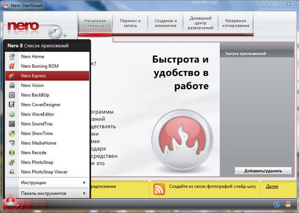Click the Nero Vision icon
The image size is (299, 213).
[x=12, y=85]
